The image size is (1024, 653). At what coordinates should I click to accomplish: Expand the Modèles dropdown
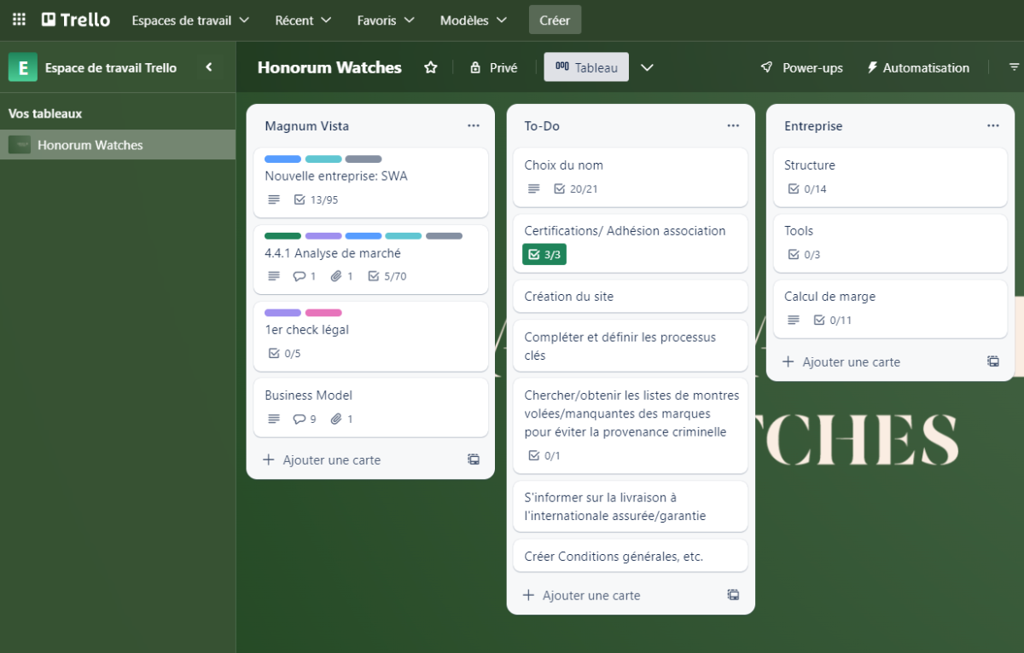[474, 20]
